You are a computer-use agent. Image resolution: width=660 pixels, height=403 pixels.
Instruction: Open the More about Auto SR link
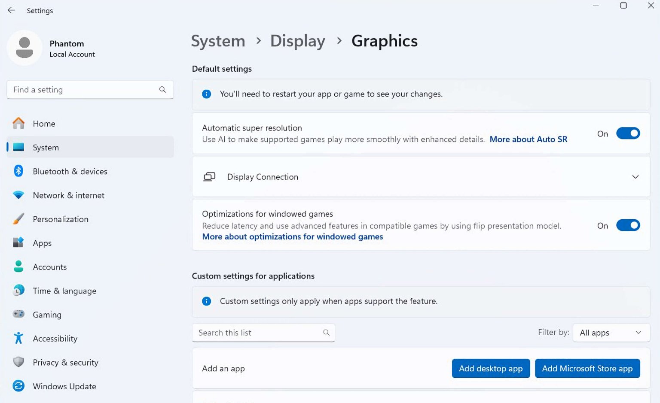528,139
